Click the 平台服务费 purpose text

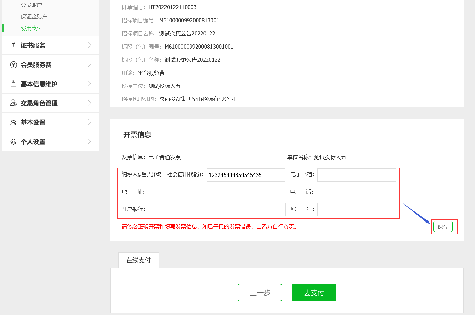point(151,73)
